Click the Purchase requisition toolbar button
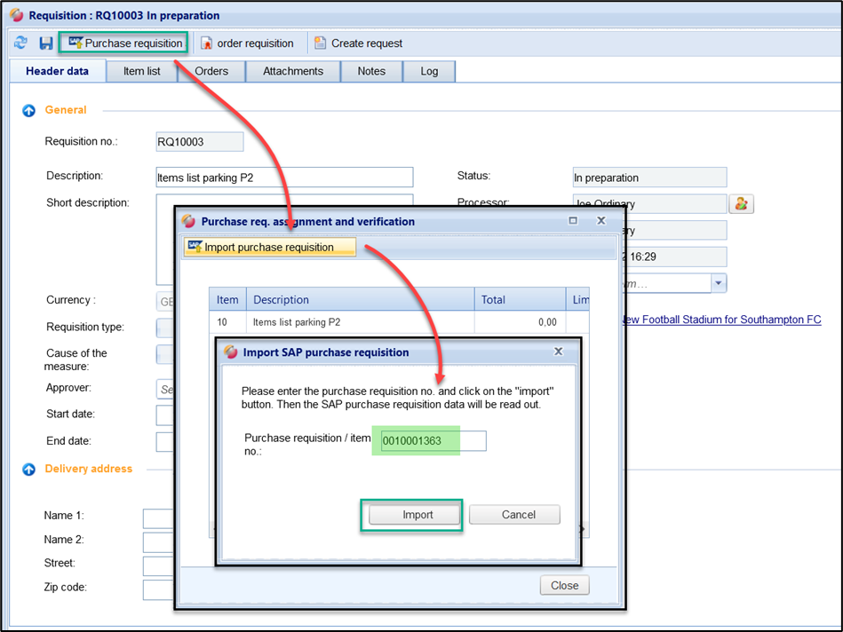 coord(124,43)
